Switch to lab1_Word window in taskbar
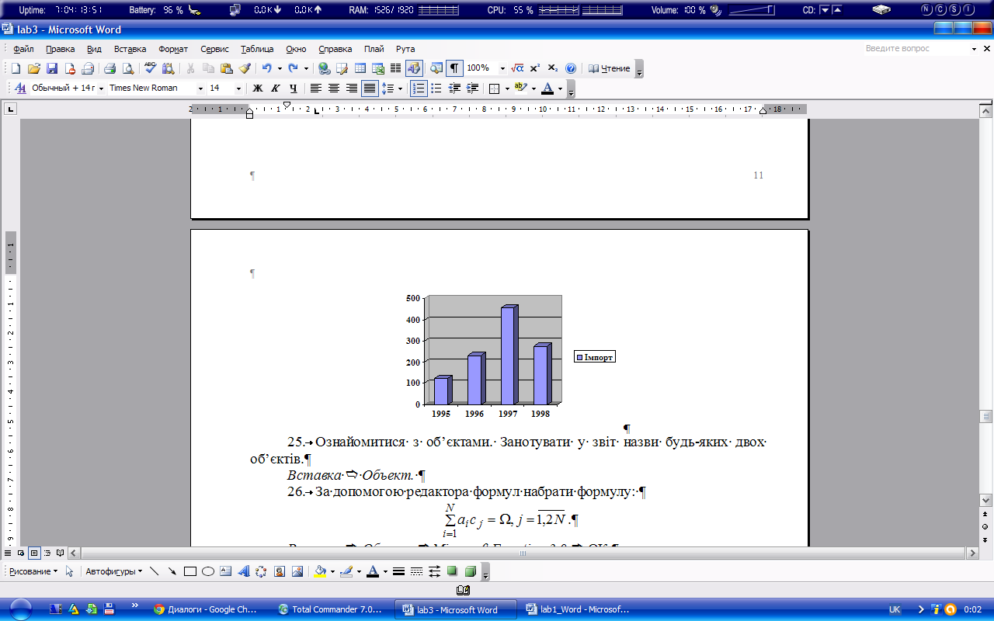 tap(578, 609)
